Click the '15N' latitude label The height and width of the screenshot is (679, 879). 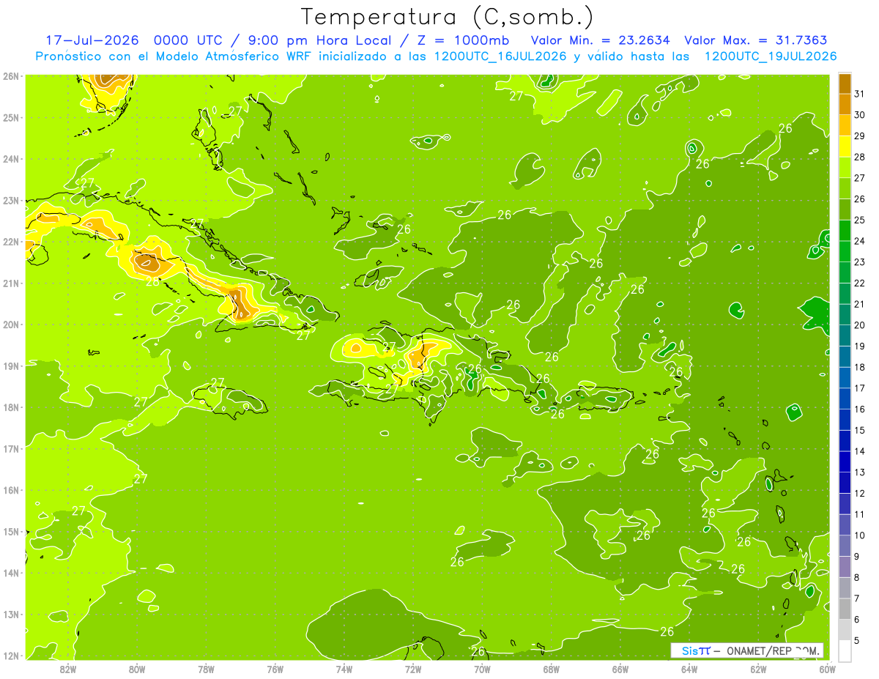11,531
